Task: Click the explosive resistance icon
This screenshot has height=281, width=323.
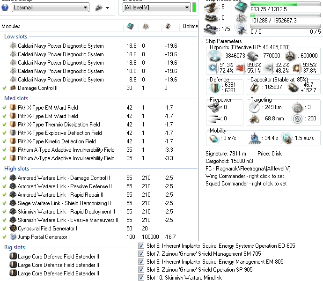Action: point(296,68)
